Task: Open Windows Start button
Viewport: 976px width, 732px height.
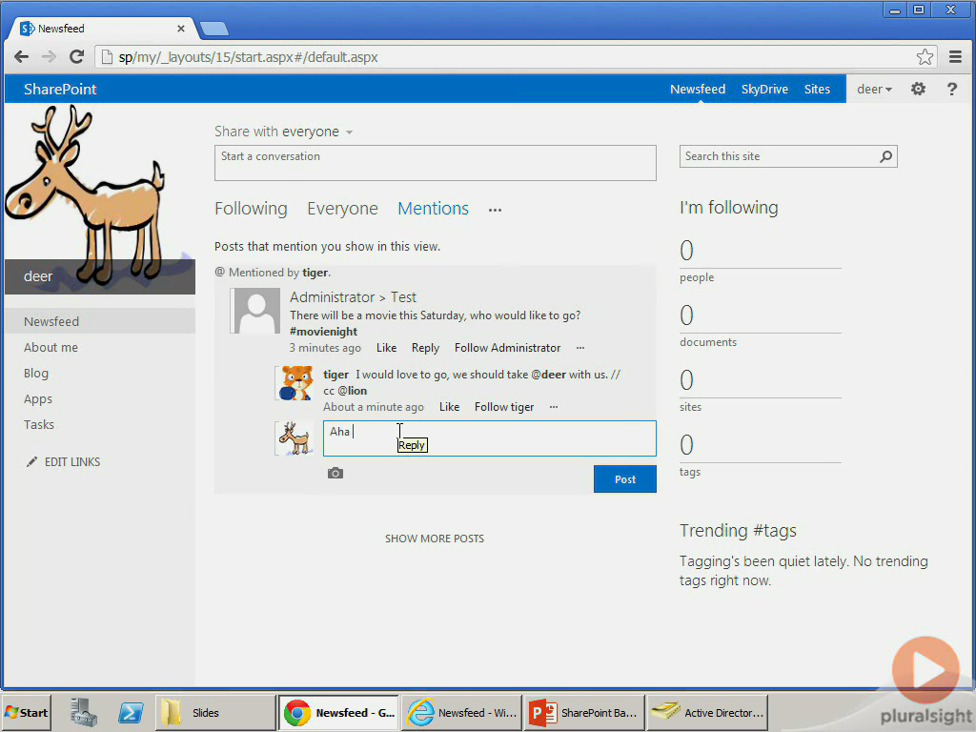Action: click(26, 713)
